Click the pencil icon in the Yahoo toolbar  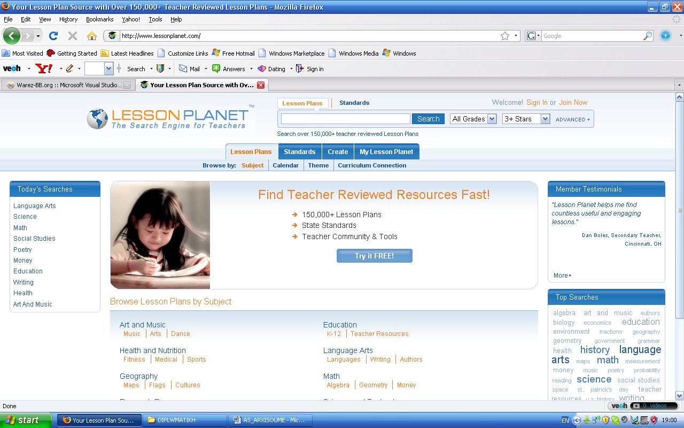point(69,68)
